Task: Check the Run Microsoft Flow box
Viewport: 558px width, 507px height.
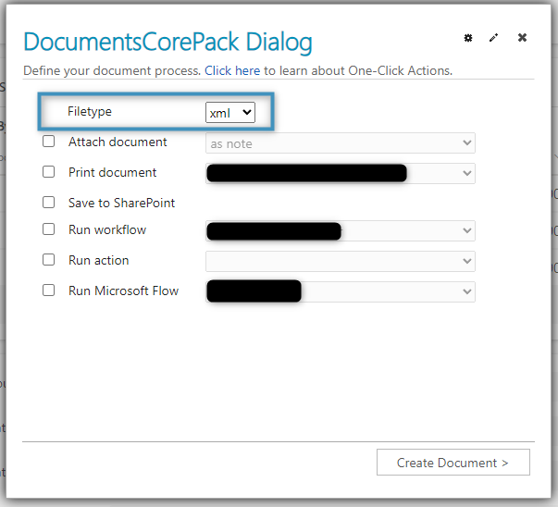Action: (x=48, y=291)
